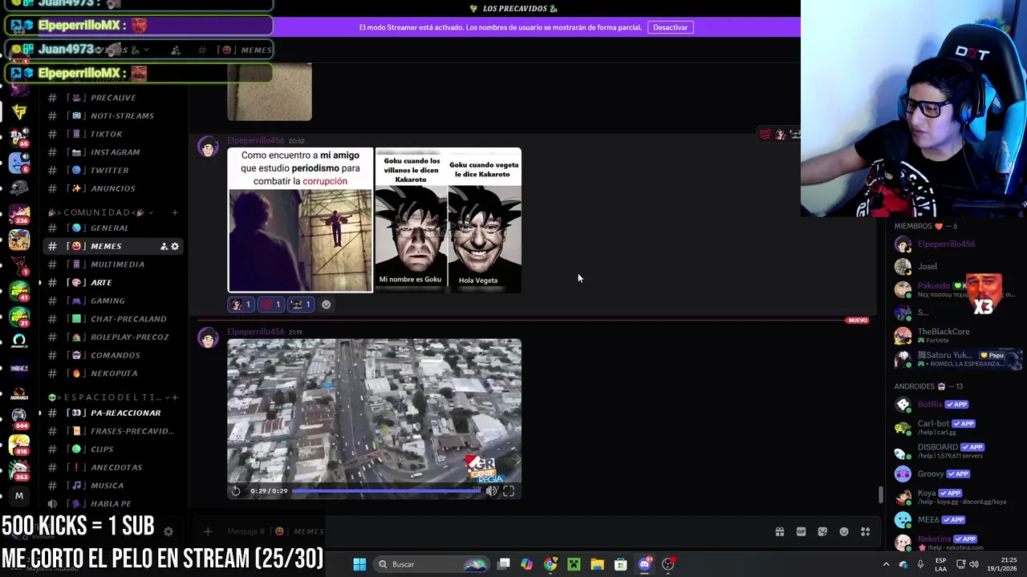Open File Explorer from taskbar

pos(597,564)
